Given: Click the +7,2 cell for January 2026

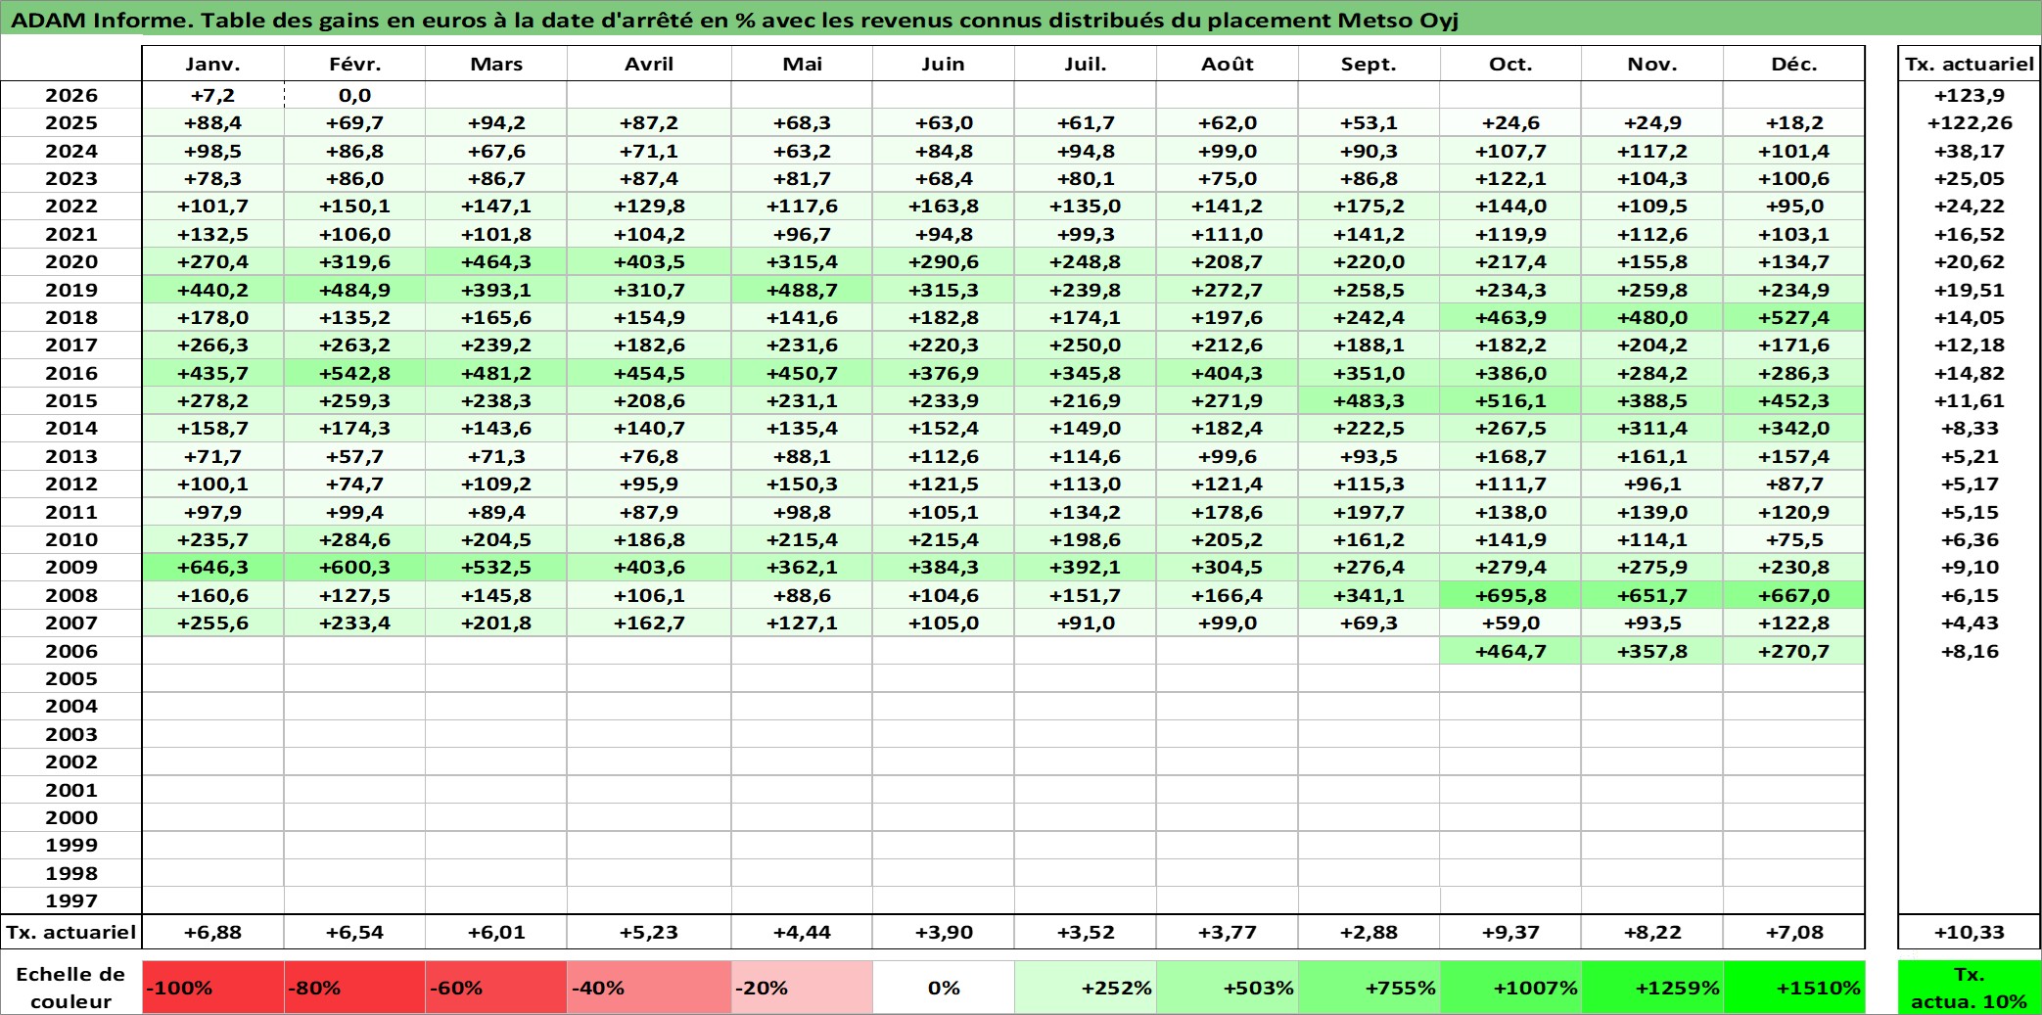Looking at the screenshot, I should pos(213,95).
